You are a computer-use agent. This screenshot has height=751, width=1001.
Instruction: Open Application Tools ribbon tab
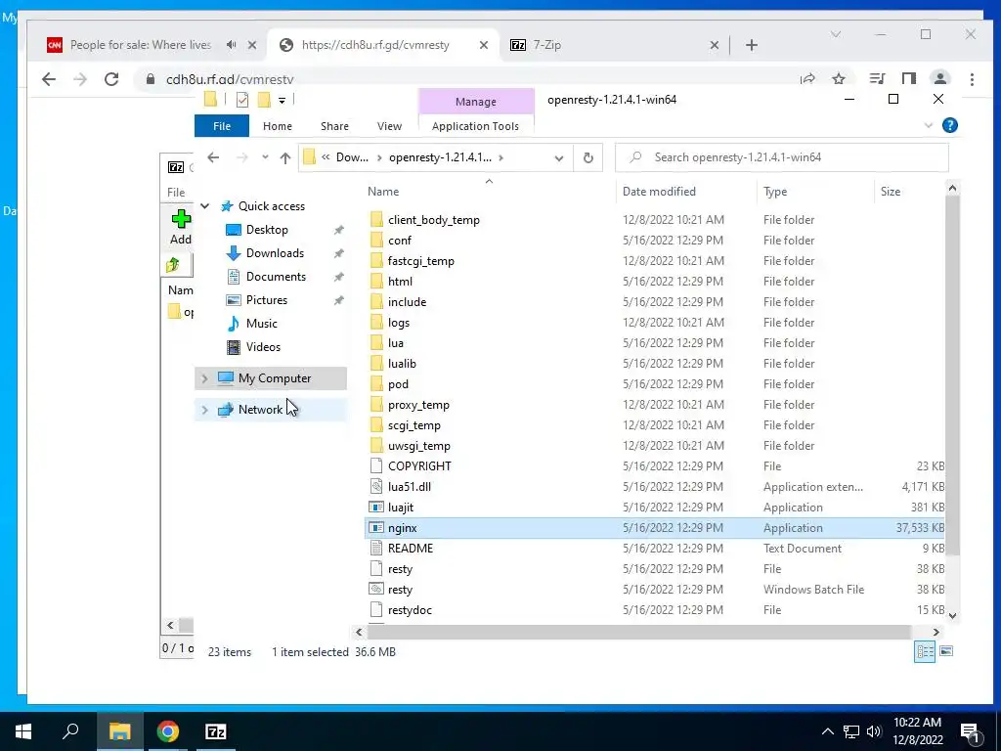click(476, 126)
